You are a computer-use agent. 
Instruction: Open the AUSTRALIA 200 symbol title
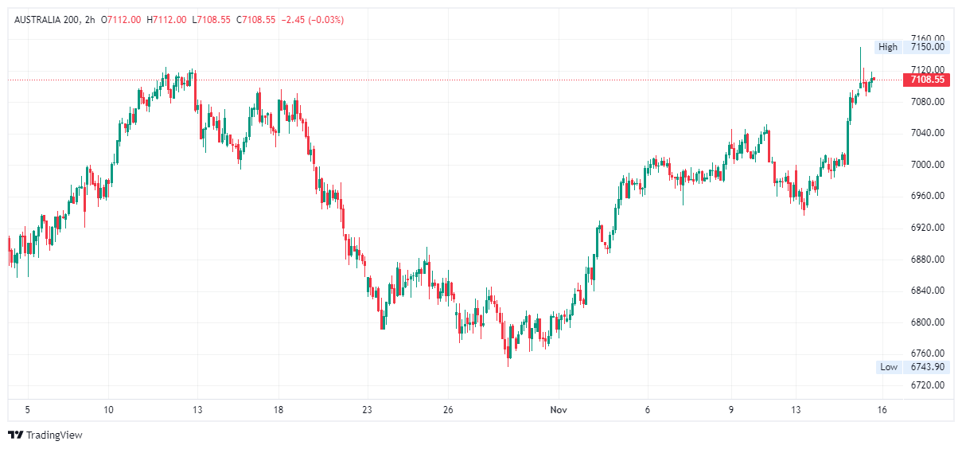47,19
